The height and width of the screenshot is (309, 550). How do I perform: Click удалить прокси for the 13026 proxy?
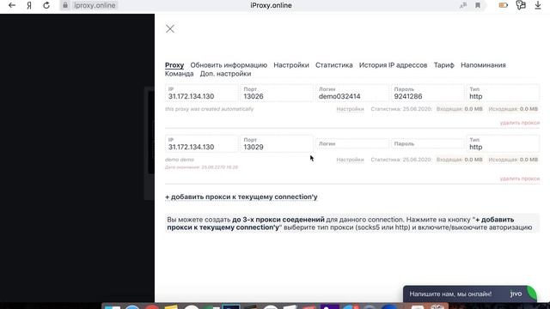click(x=519, y=123)
